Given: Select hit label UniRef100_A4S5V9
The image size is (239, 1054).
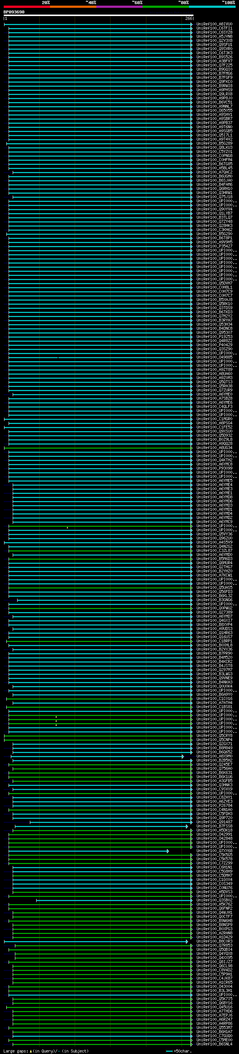Looking at the screenshot, I should click(214, 543).
